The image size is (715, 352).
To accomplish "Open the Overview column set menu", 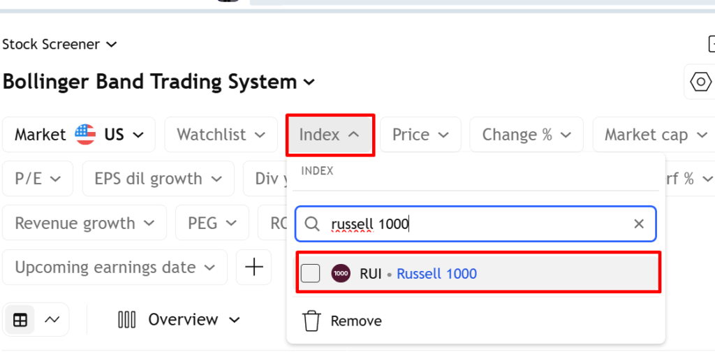I will 193,320.
